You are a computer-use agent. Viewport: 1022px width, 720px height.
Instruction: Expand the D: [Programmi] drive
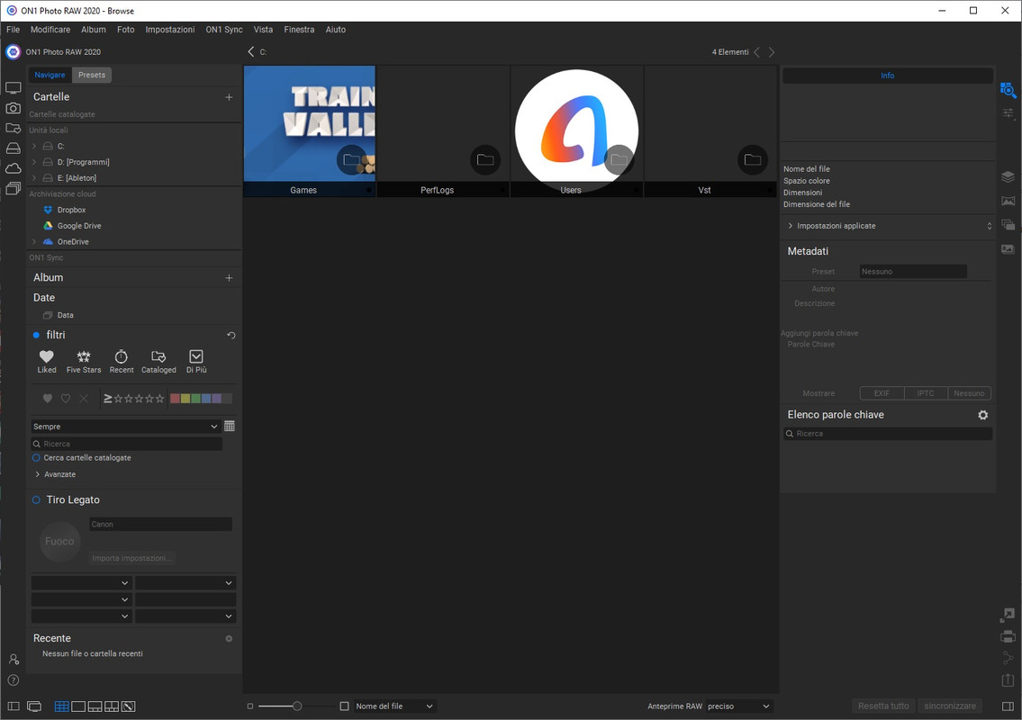(34, 162)
